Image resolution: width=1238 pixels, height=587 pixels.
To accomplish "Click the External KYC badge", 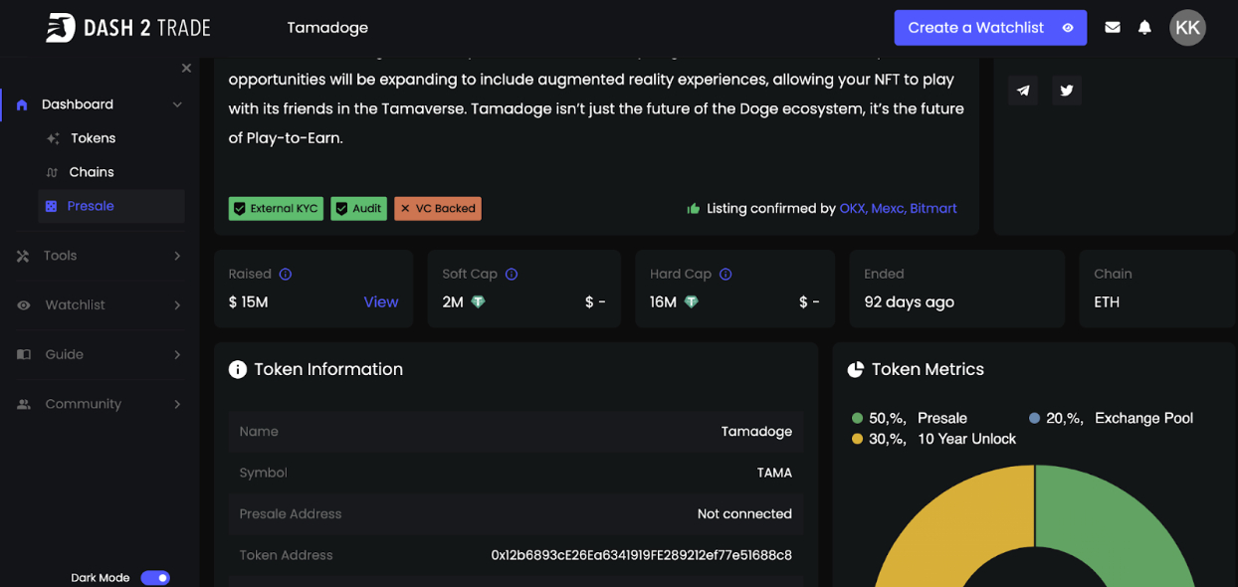I will 276,209.
